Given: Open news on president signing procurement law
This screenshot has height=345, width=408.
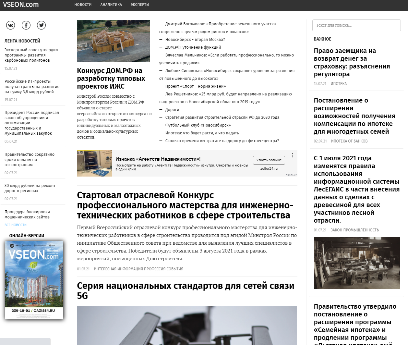Looking at the screenshot, I should tap(32, 123).
